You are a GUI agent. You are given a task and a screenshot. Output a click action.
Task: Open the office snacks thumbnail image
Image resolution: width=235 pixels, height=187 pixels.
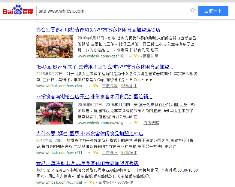tap(54, 46)
